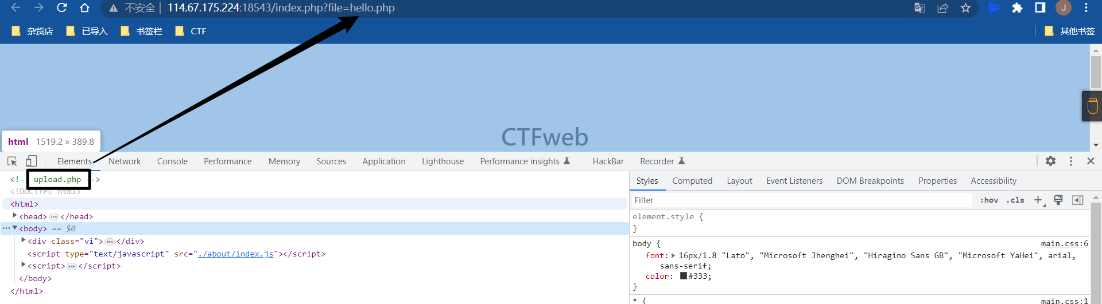This screenshot has height=304, width=1102.
Task: Open the 杂货店 bookmark folder
Action: coord(33,31)
